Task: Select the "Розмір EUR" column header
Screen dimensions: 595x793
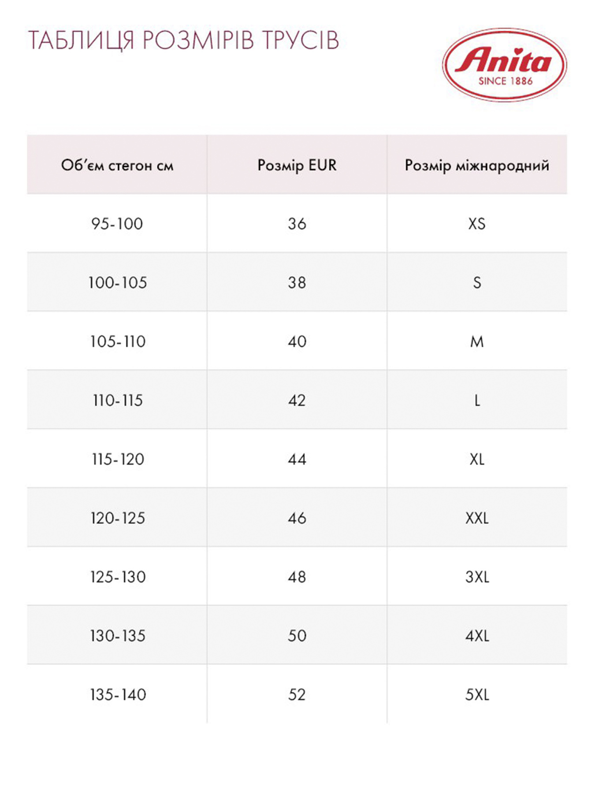Action: coord(297,165)
